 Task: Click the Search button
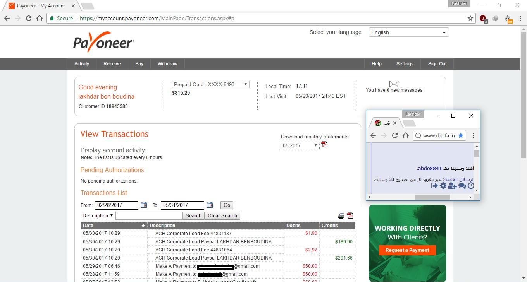click(193, 216)
